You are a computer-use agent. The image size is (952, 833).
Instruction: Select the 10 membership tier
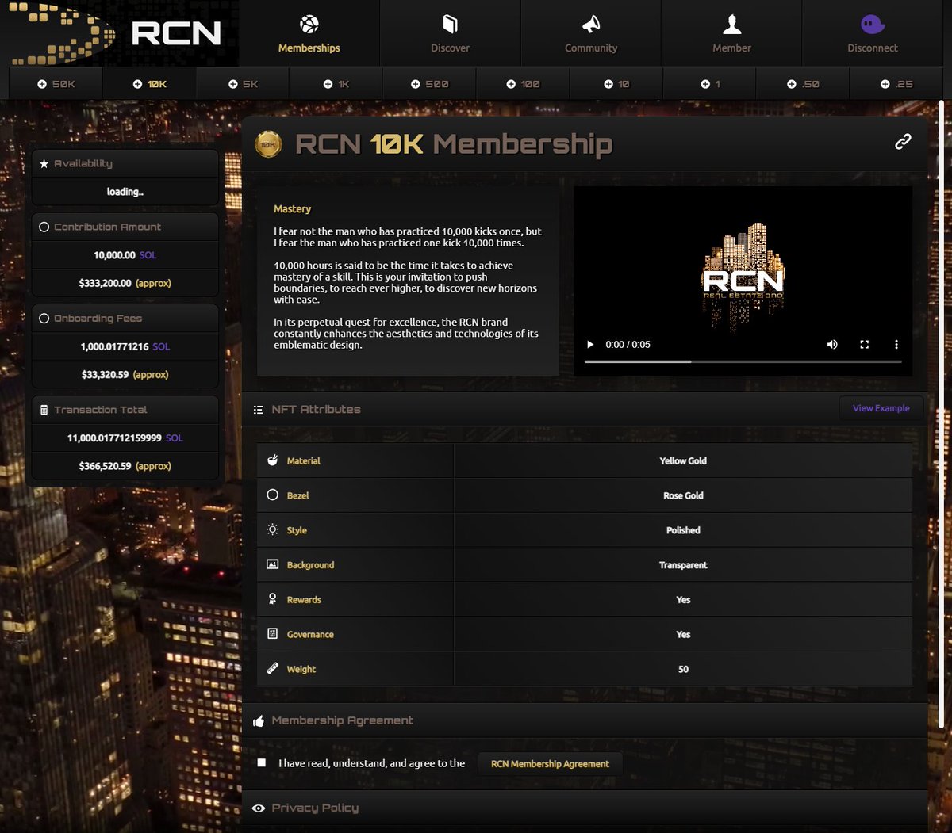[616, 84]
